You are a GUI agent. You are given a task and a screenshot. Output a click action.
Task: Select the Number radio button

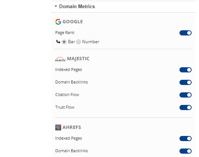click(x=78, y=42)
